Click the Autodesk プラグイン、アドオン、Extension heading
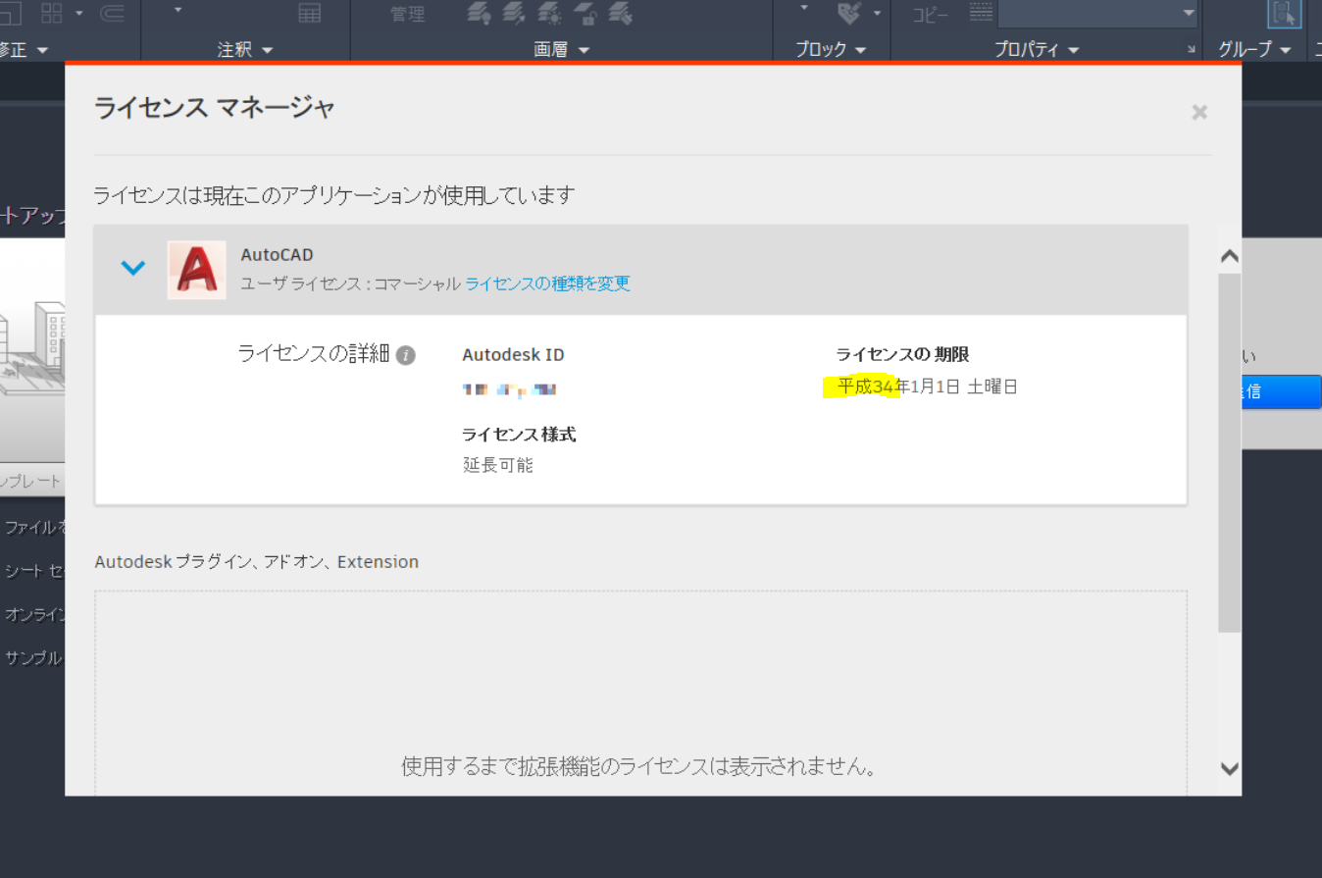 coord(257,562)
